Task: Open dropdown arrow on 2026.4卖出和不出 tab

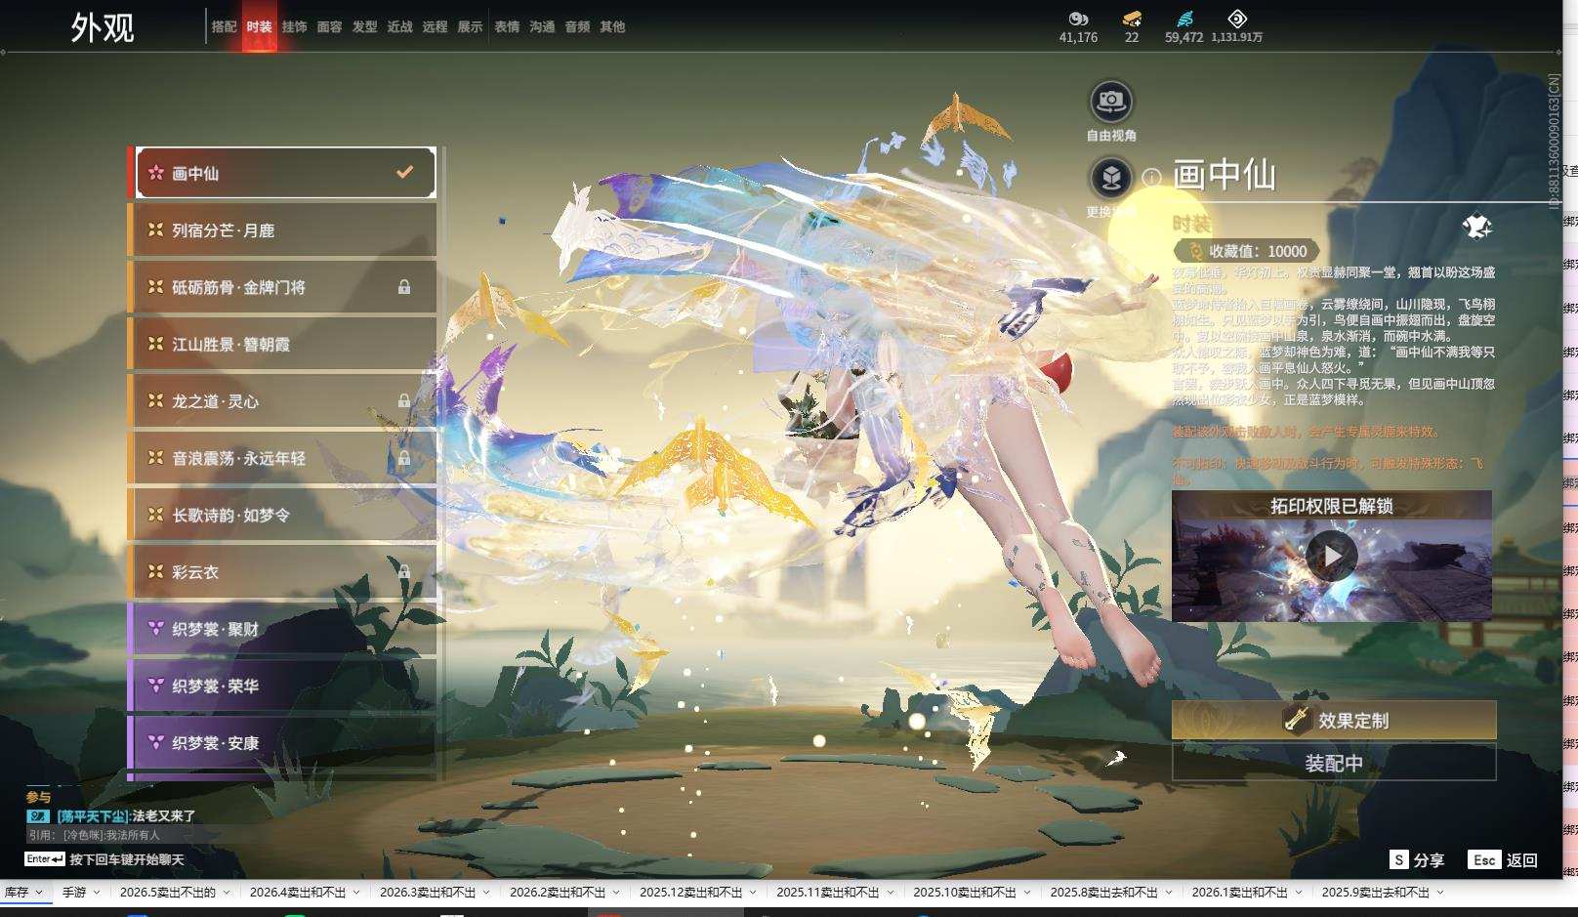Action: (x=355, y=893)
